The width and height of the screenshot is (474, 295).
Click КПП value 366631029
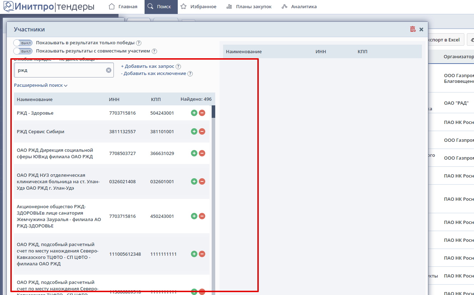pos(162,154)
